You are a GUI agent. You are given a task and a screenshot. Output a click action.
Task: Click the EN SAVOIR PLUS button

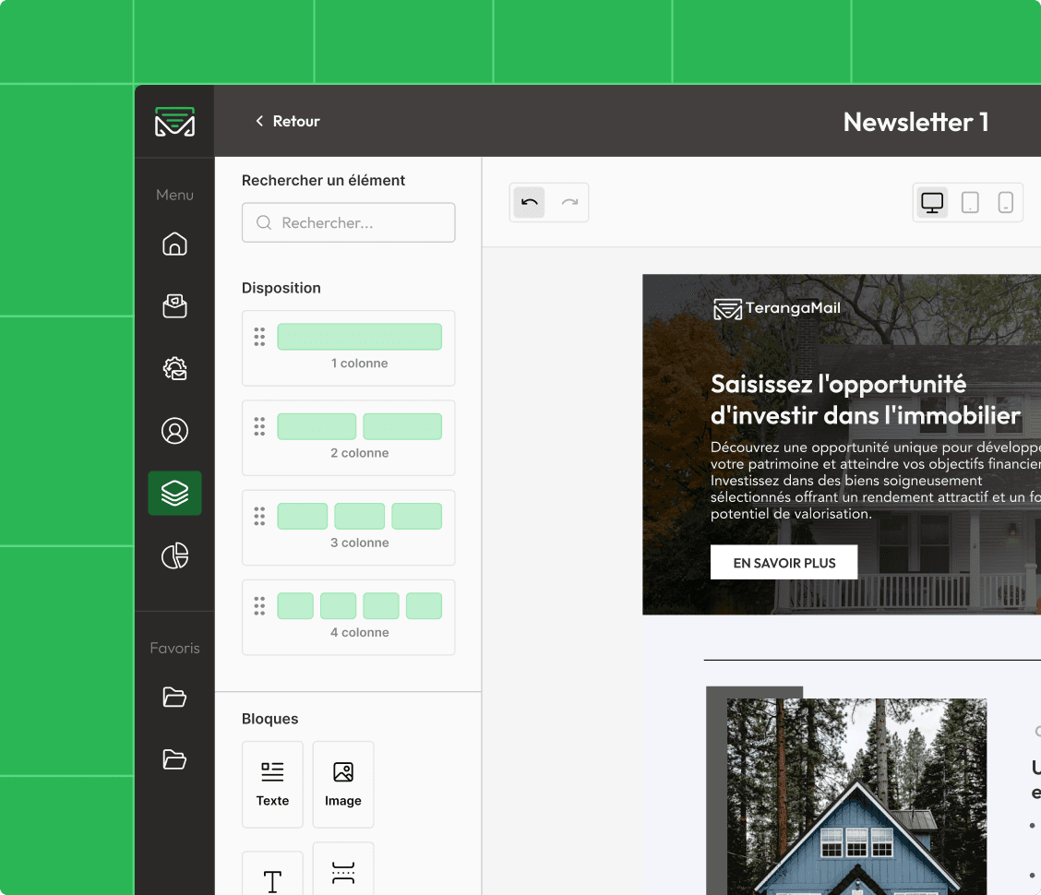pos(784,562)
